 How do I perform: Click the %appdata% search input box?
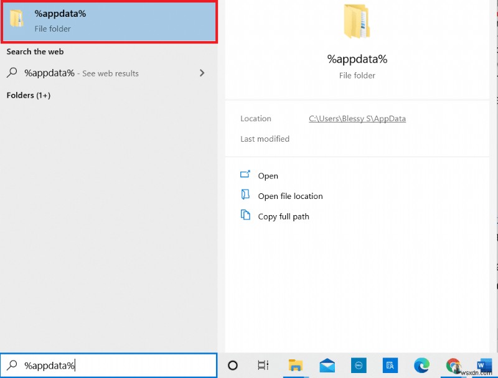110,366
